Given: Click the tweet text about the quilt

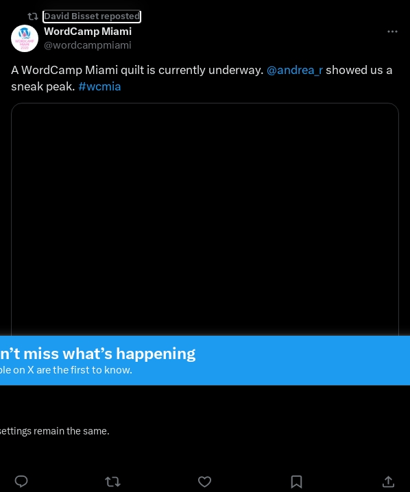Looking at the screenshot, I should tap(202, 78).
